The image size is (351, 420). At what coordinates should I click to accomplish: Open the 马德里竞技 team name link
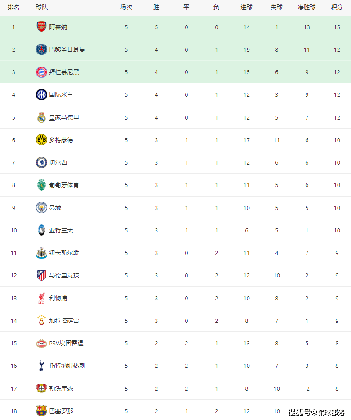tap(64, 275)
